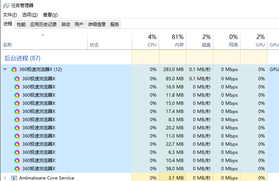Click the 360 browser icon in the 283.0 MB row
This screenshot has height=181, width=279.
(x=14, y=70)
